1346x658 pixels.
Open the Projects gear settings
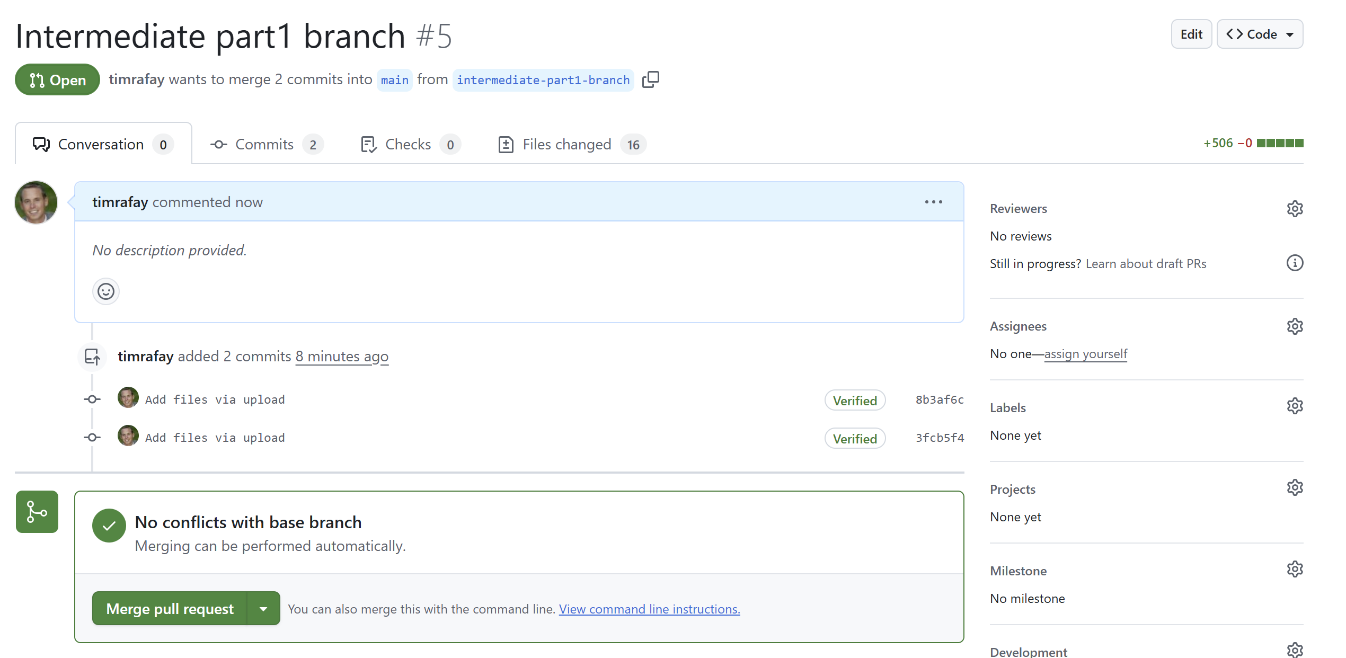click(1295, 488)
